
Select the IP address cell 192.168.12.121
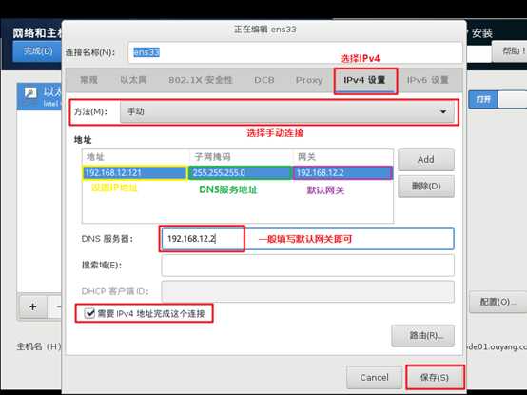point(134,173)
